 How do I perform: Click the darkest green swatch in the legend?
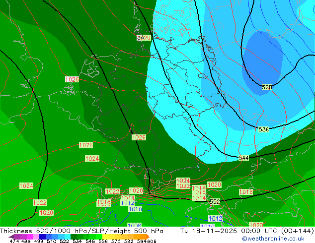[x=74, y=237]
